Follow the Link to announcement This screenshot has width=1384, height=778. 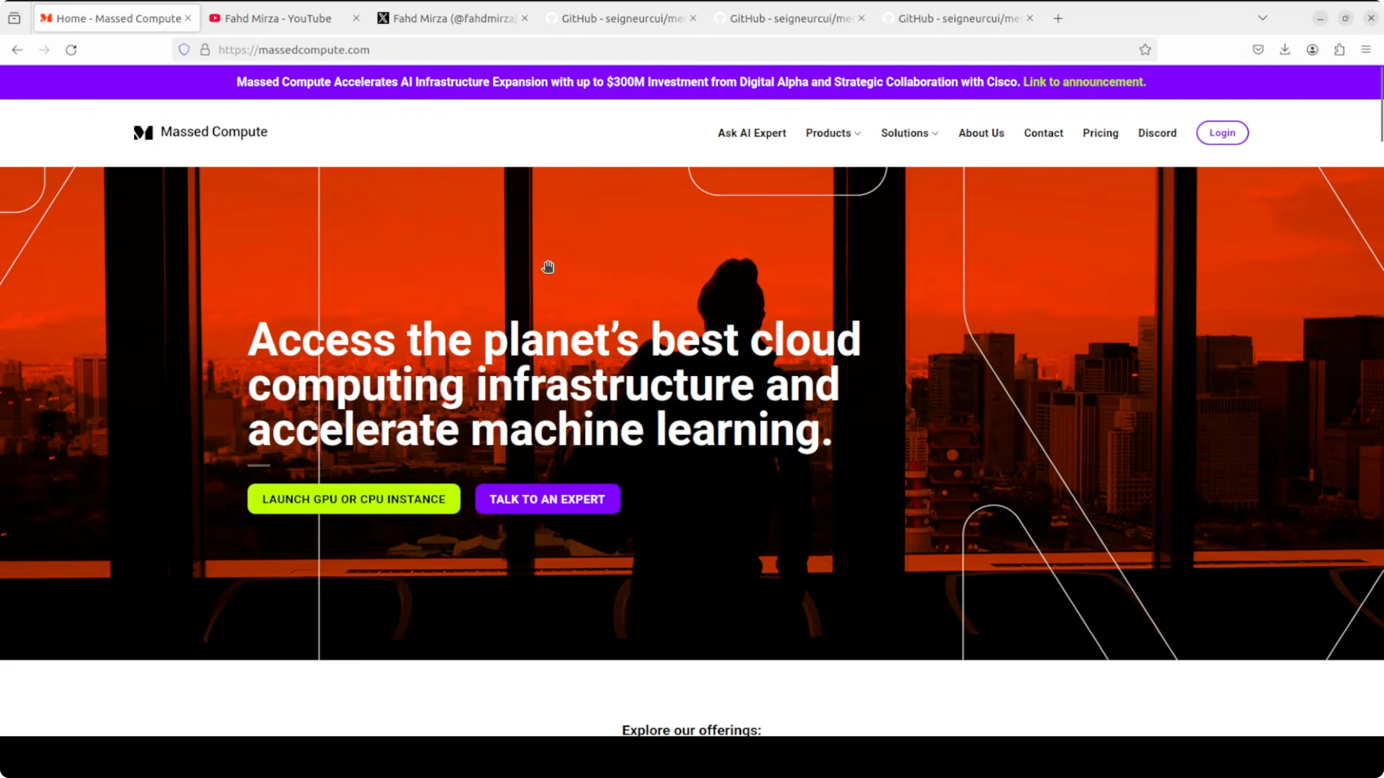(x=1084, y=82)
